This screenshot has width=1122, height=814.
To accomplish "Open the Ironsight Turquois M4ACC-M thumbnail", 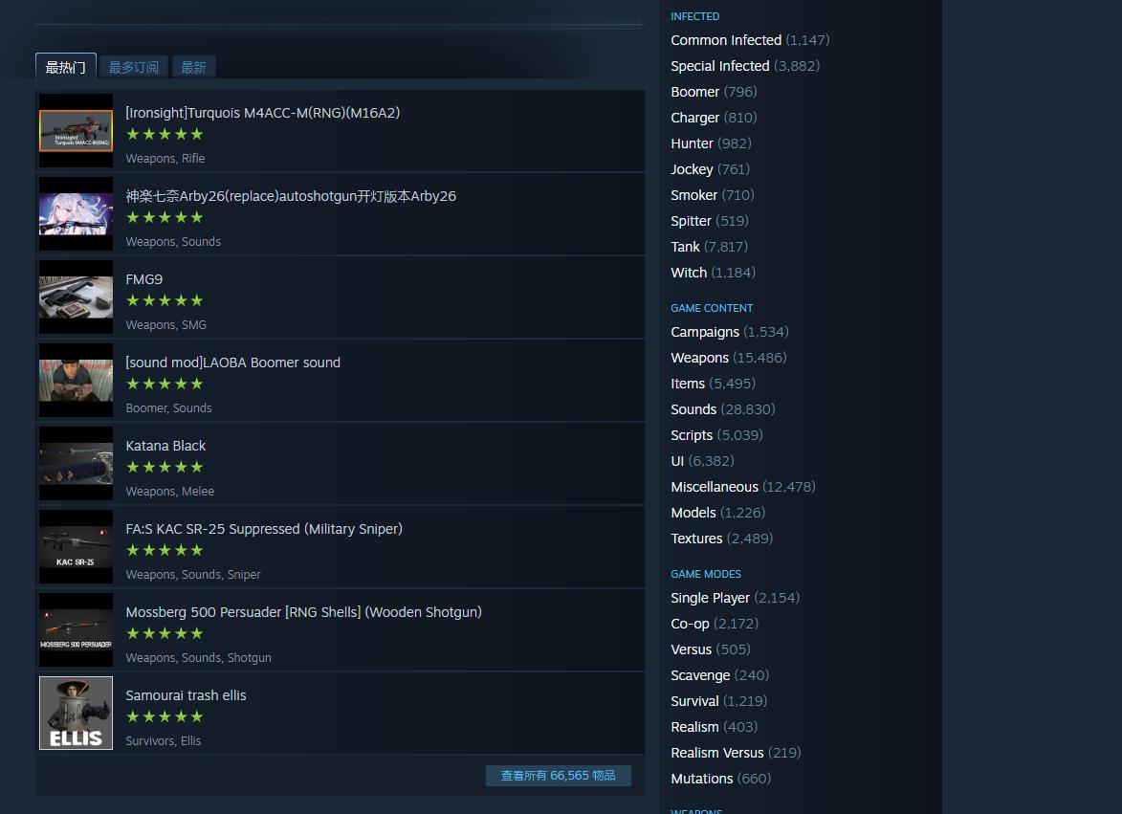I will [x=76, y=130].
